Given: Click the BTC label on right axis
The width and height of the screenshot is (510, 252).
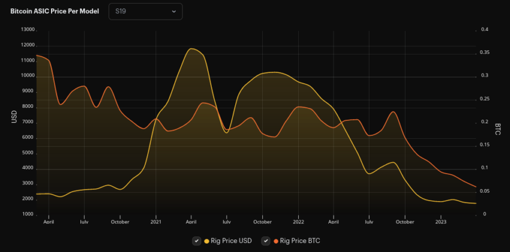Looking at the screenshot, I should (x=497, y=129).
